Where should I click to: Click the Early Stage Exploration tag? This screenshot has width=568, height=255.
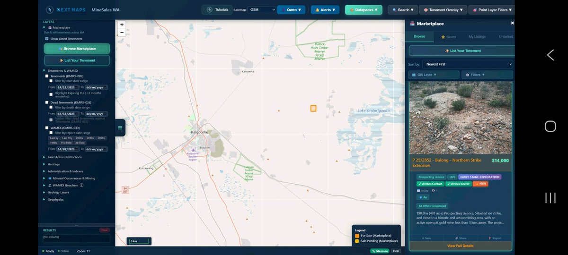click(x=479, y=177)
